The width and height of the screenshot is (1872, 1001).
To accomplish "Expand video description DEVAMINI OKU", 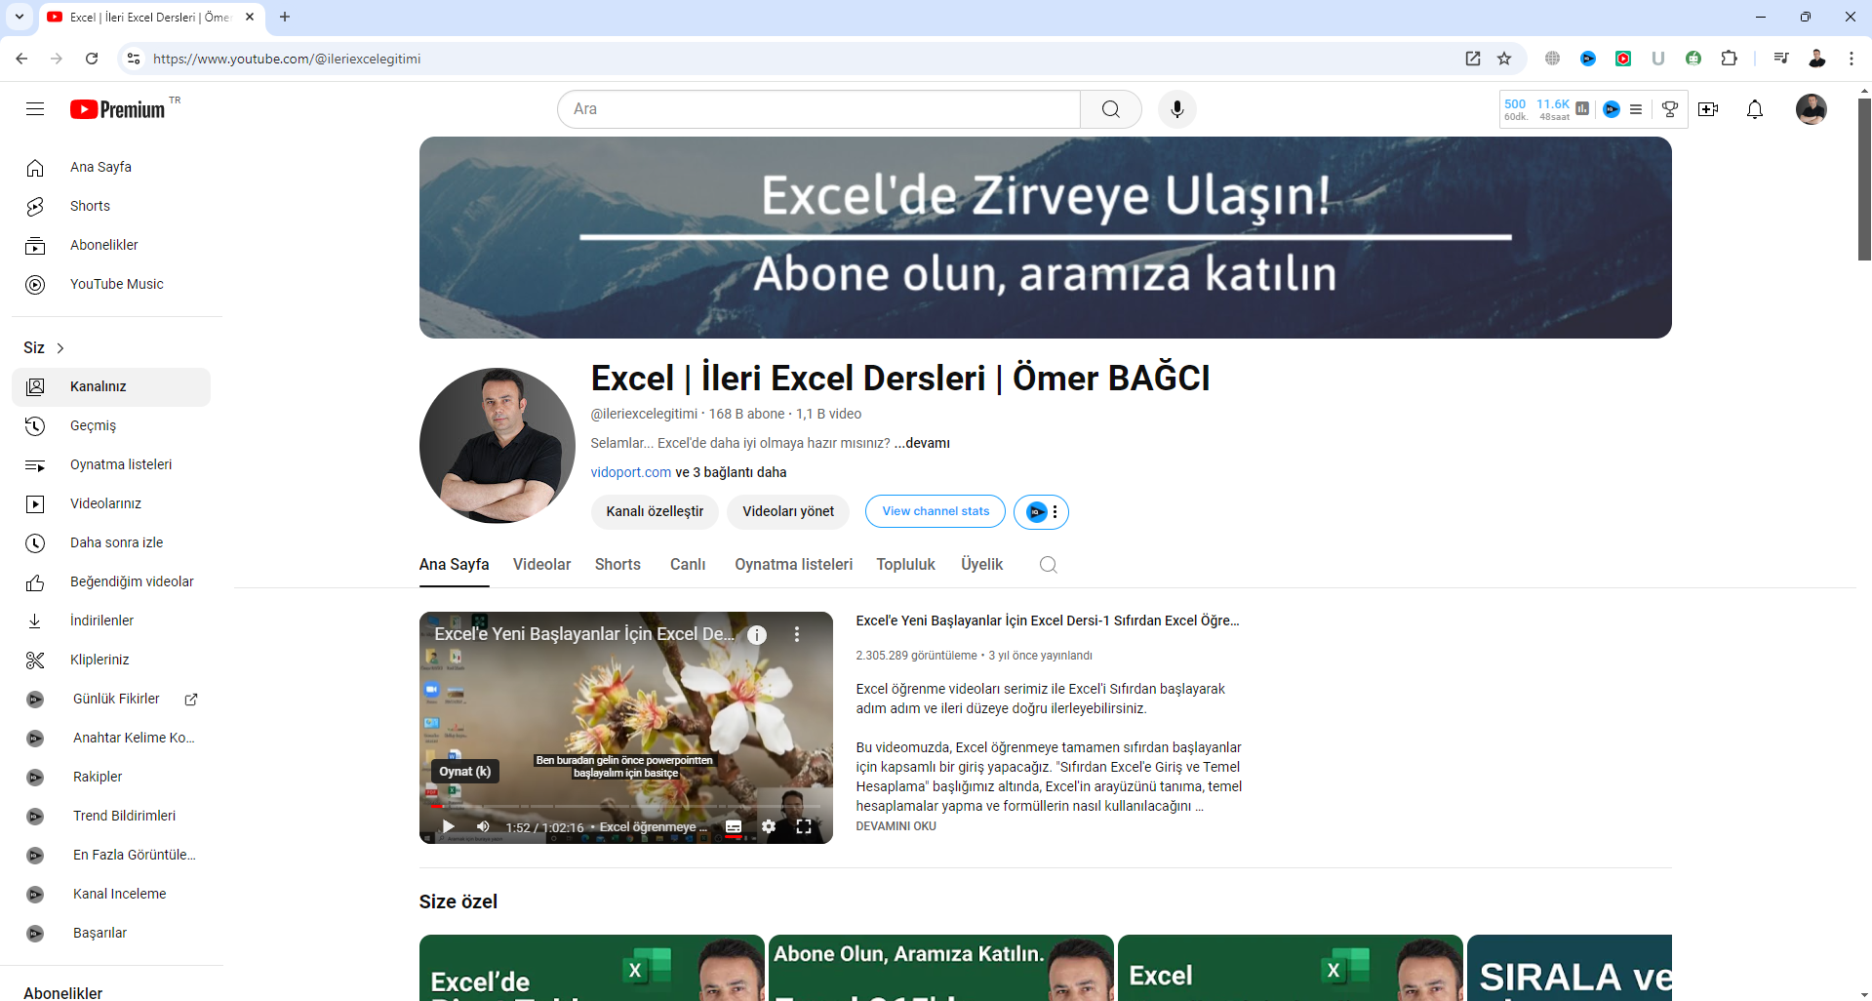I will pos(896,826).
